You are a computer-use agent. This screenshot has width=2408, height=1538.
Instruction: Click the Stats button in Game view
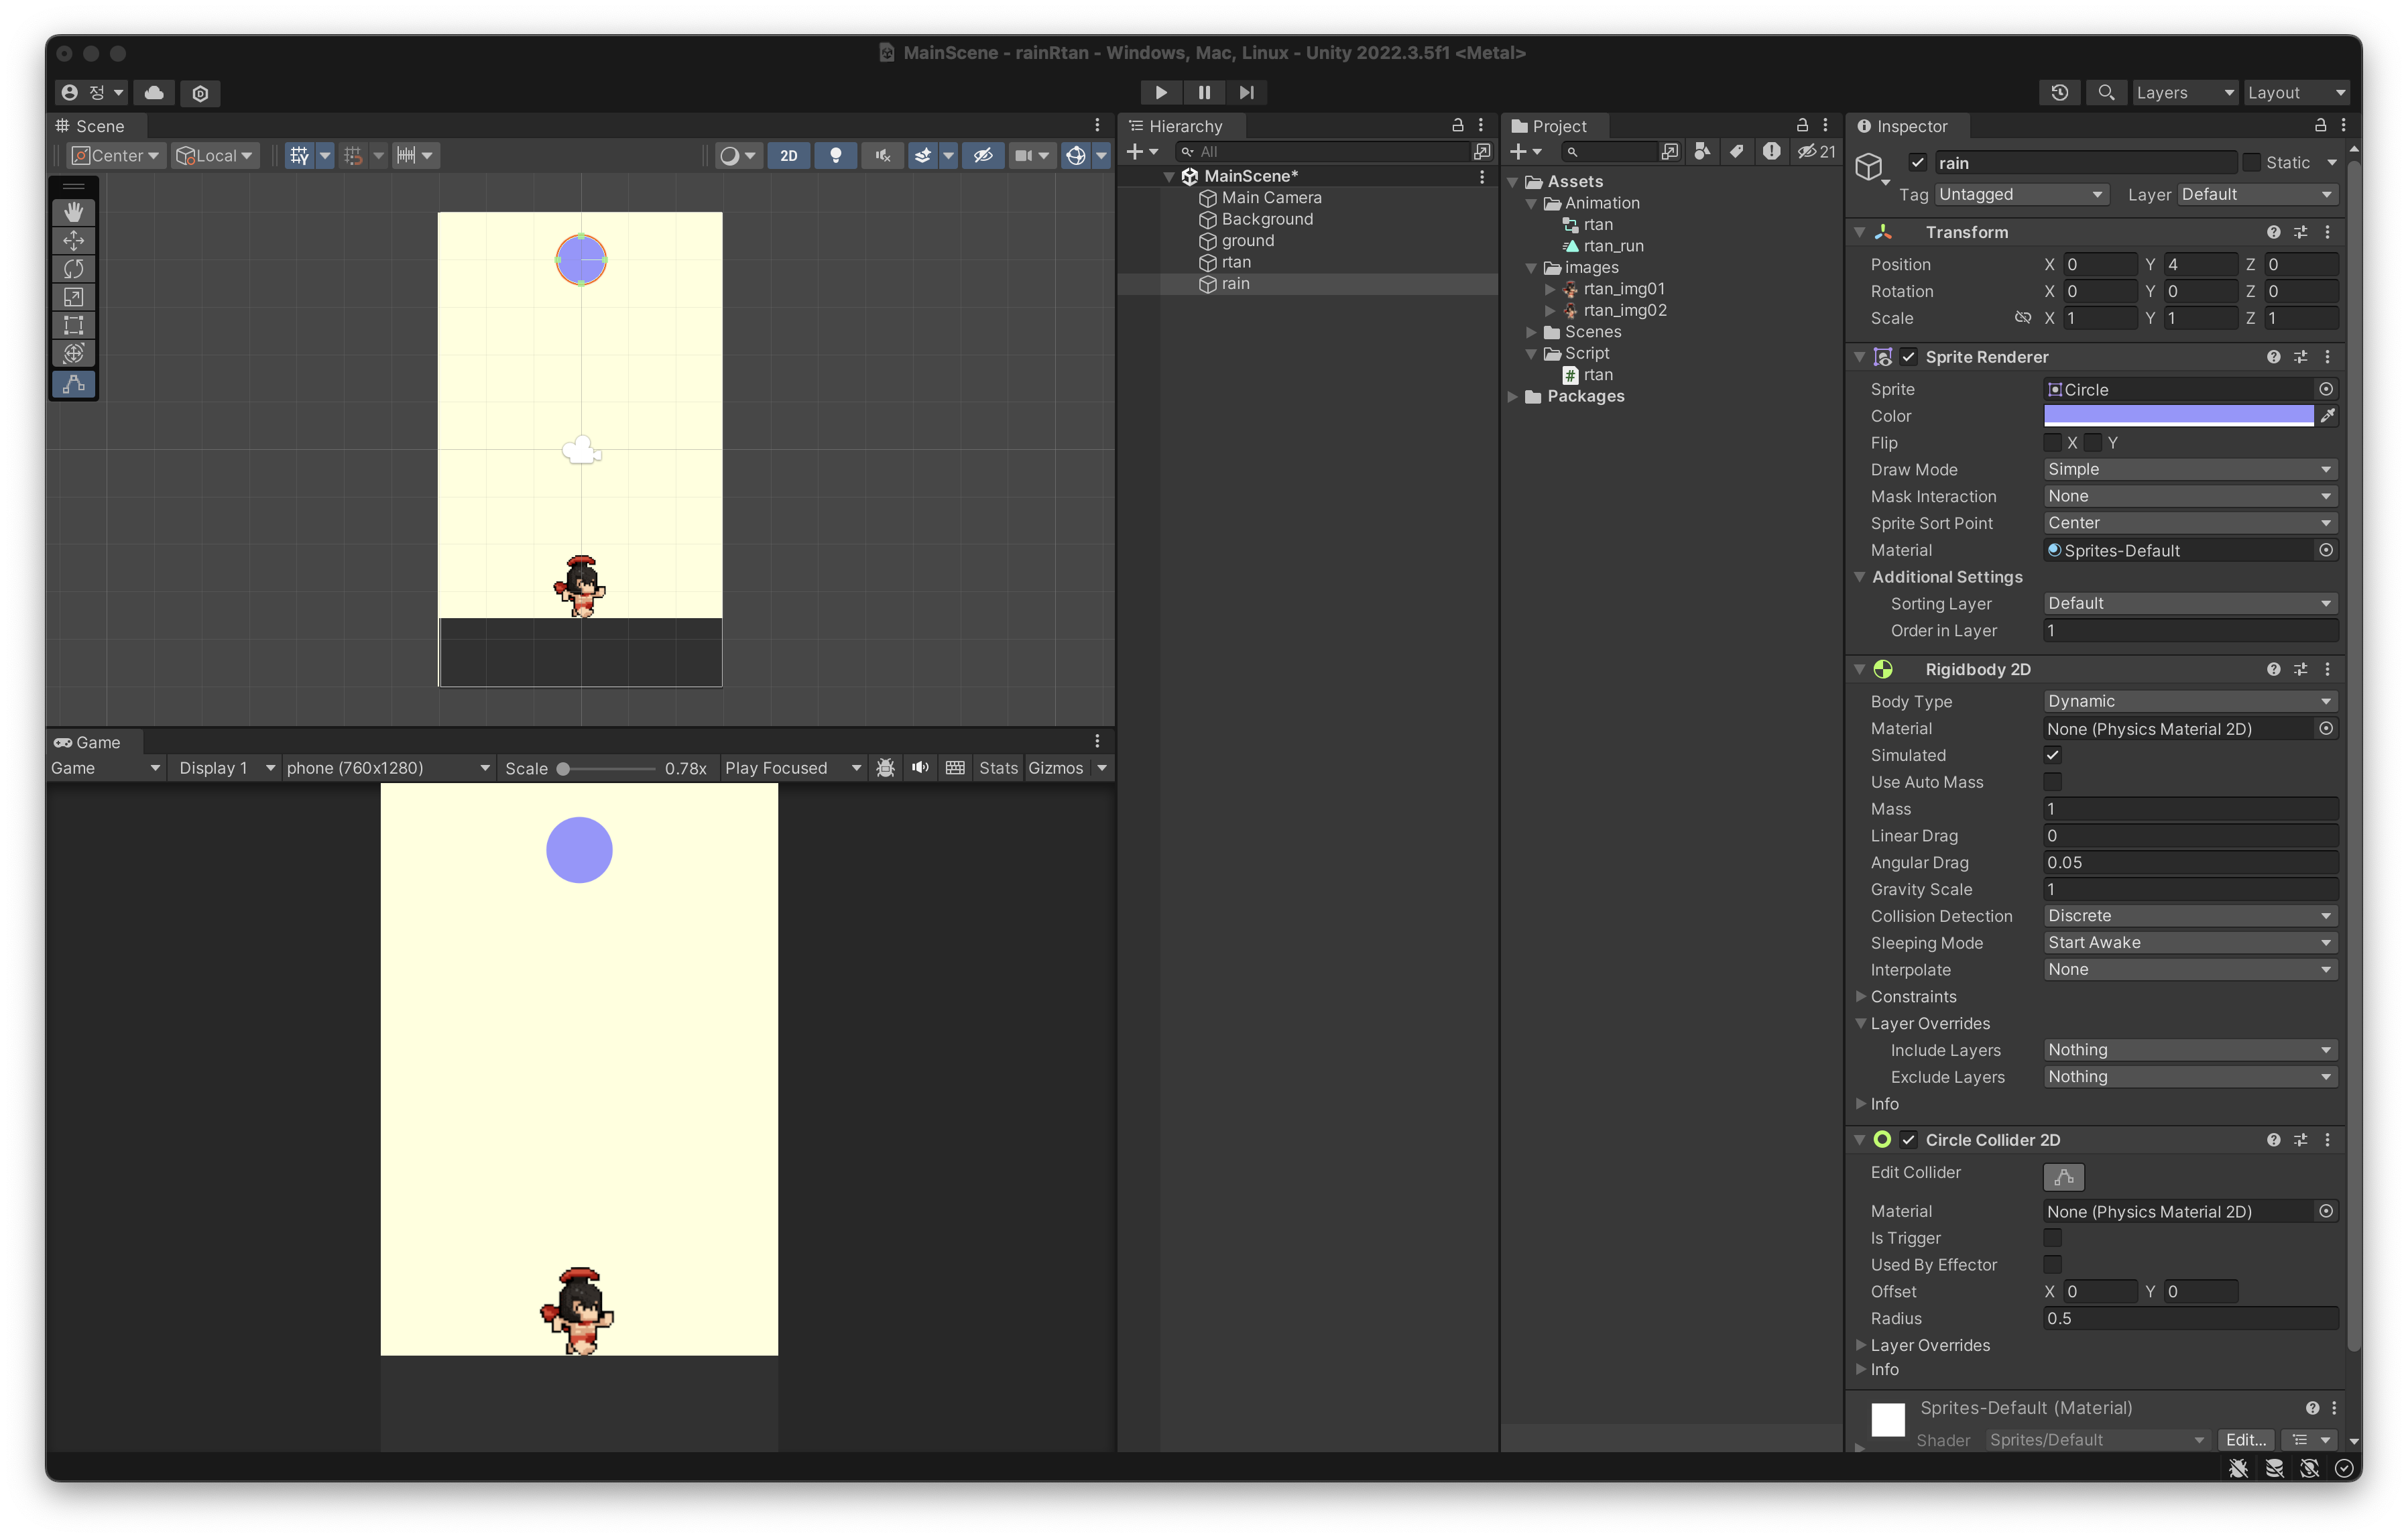tap(998, 768)
